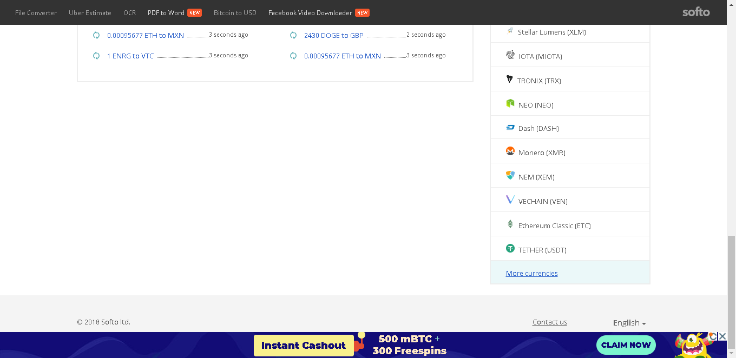Open the English language dropdown
736x358 pixels.
629,323
